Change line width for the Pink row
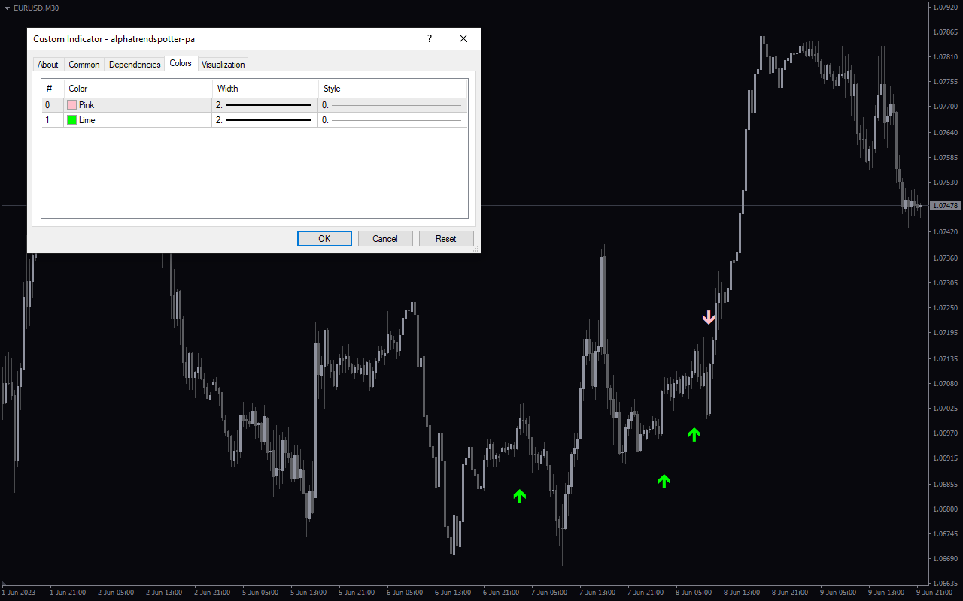963x601 pixels. [x=265, y=105]
